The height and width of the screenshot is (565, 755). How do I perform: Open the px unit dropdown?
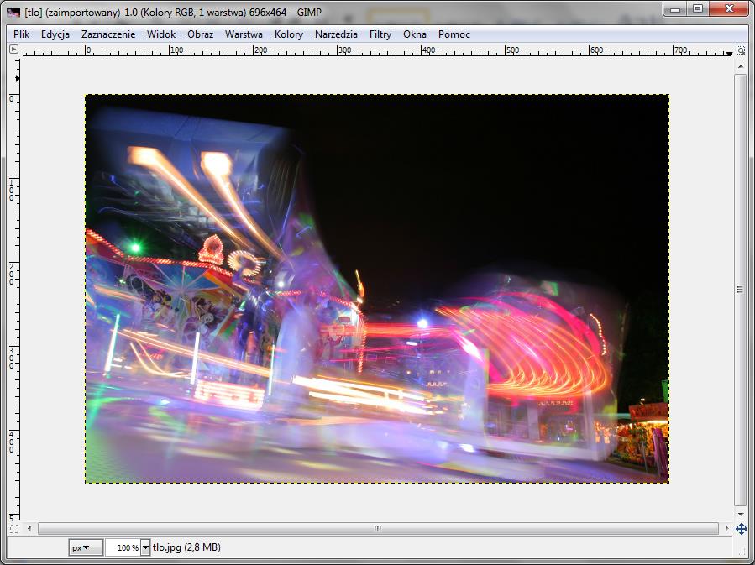(x=86, y=547)
